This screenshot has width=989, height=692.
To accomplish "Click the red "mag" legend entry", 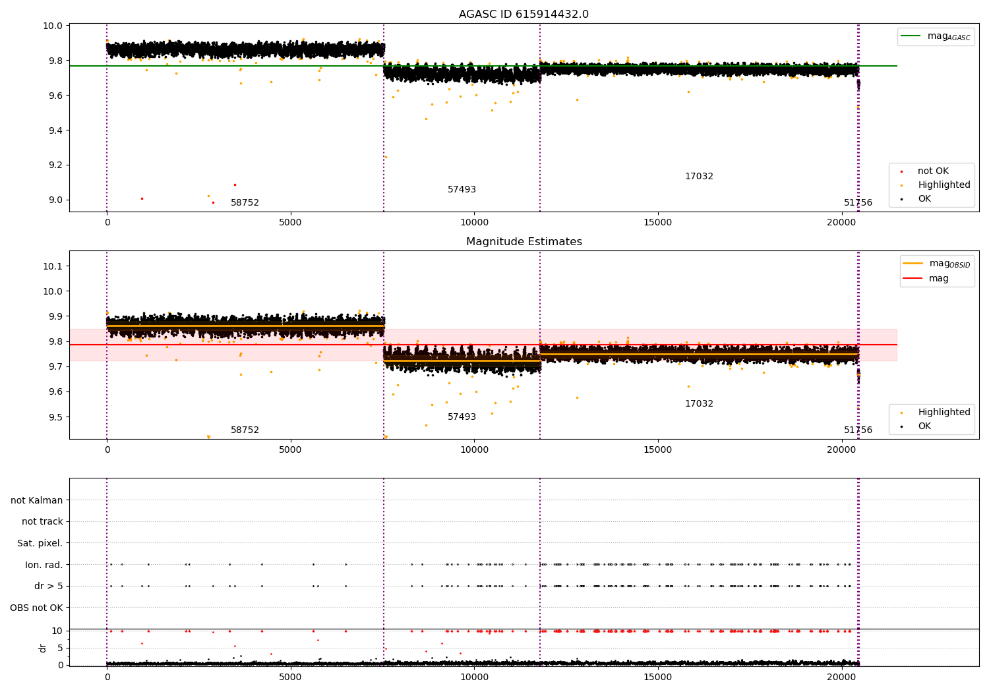I will pos(926,278).
